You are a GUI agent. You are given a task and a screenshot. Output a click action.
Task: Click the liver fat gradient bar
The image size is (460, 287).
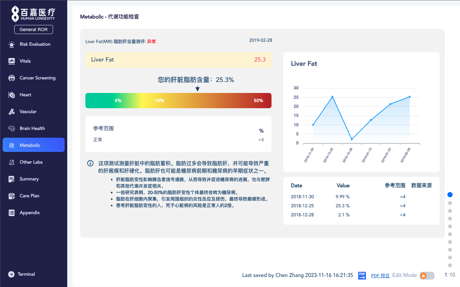(x=178, y=101)
